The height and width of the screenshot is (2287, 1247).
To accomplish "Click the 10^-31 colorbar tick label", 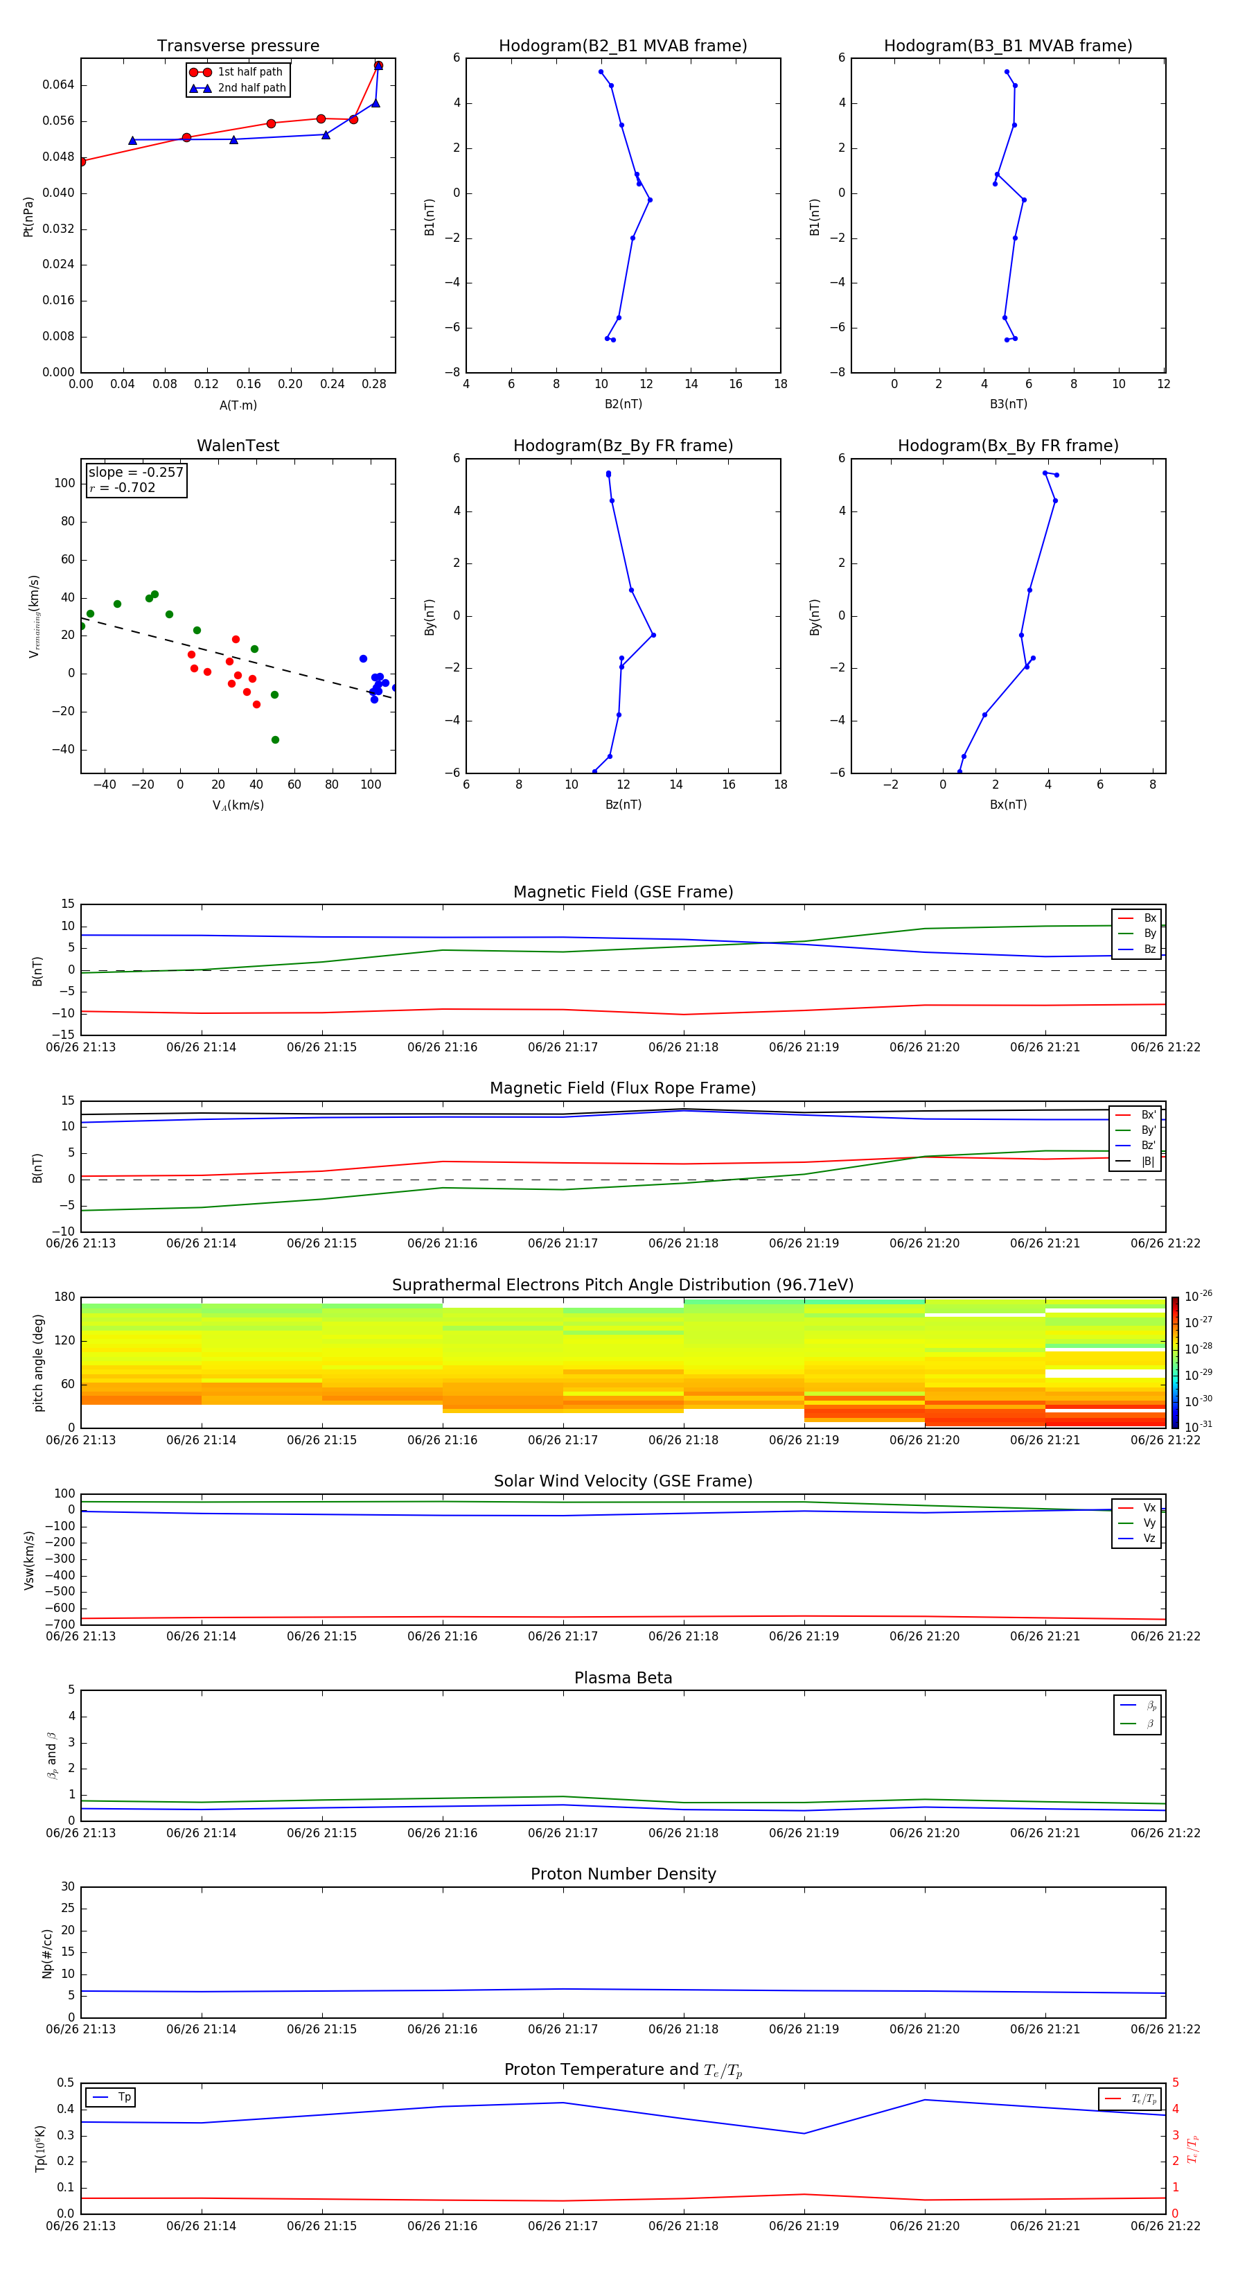I will [x=1199, y=1427].
